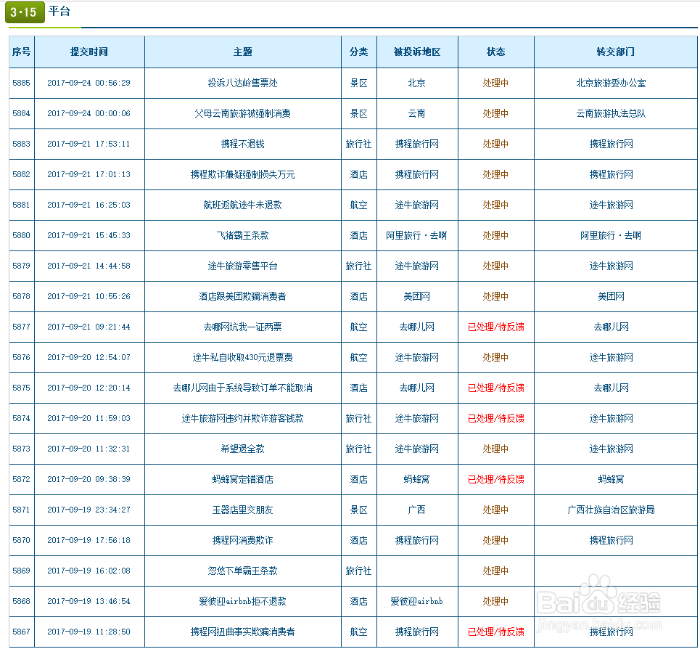This screenshot has width=700, height=649.
Task: Sort by the 提交时间 column header
Action: coord(90,52)
